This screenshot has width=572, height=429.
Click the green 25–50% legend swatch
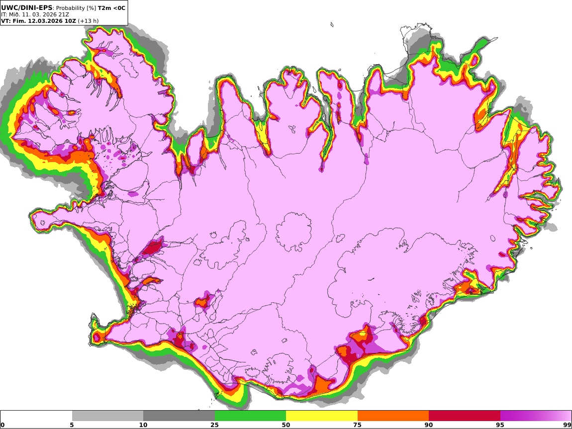(x=250, y=416)
